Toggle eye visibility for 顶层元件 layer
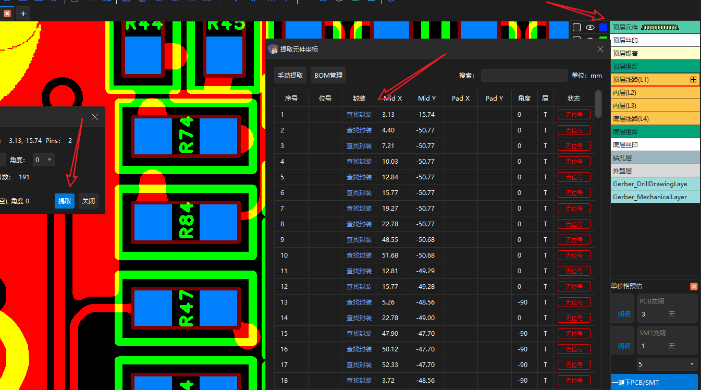Screen dimensions: 701x390 pyautogui.click(x=590, y=27)
